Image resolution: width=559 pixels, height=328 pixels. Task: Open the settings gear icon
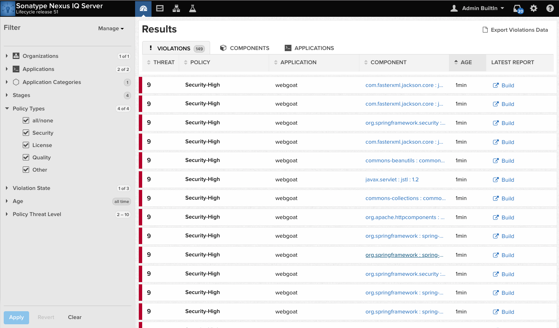534,8
